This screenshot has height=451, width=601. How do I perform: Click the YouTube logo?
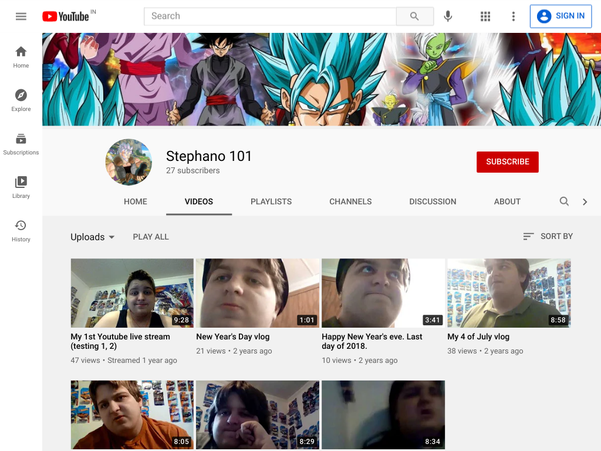tap(66, 16)
